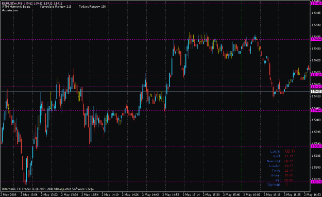Click the New York time row
Screen dimensions: 322x197
coord(280,161)
